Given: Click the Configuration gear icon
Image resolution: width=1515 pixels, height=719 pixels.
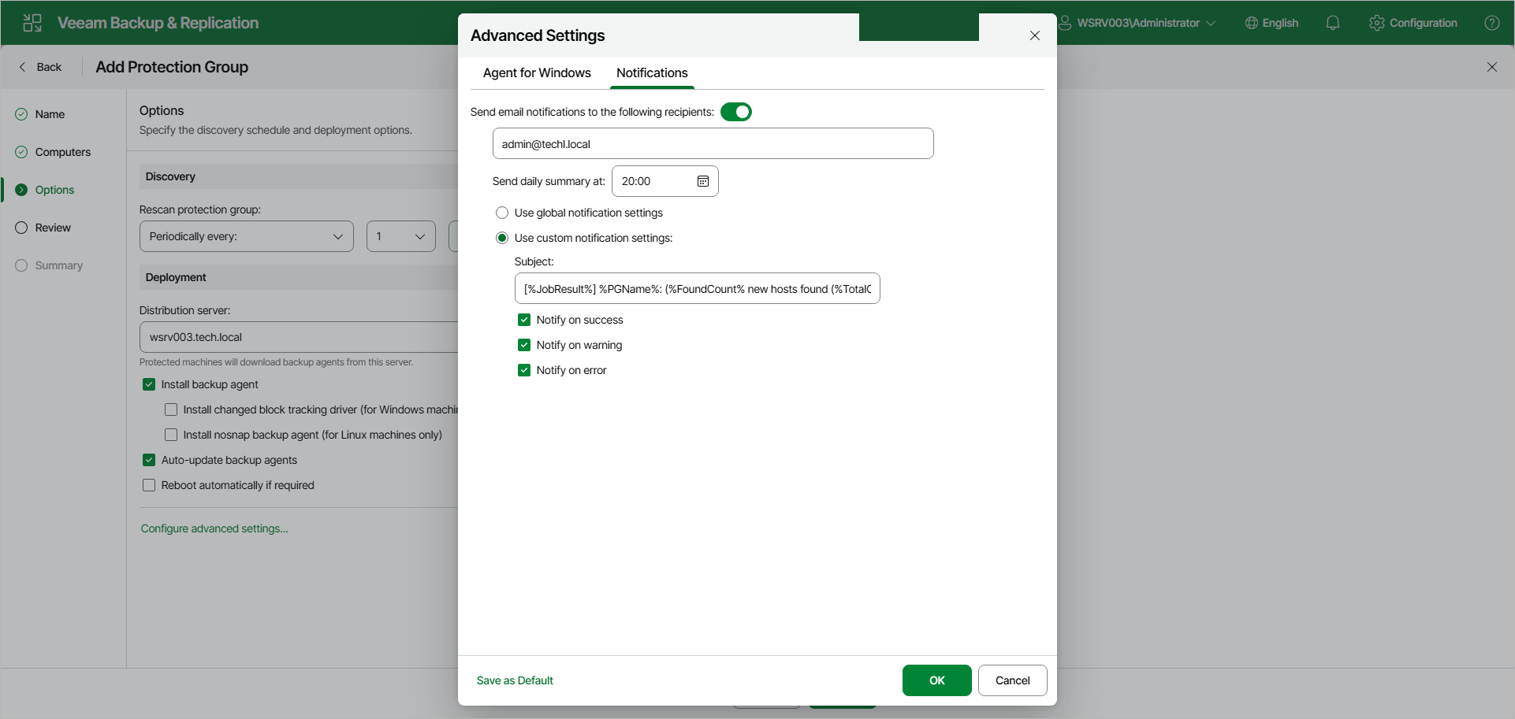Looking at the screenshot, I should (1377, 23).
